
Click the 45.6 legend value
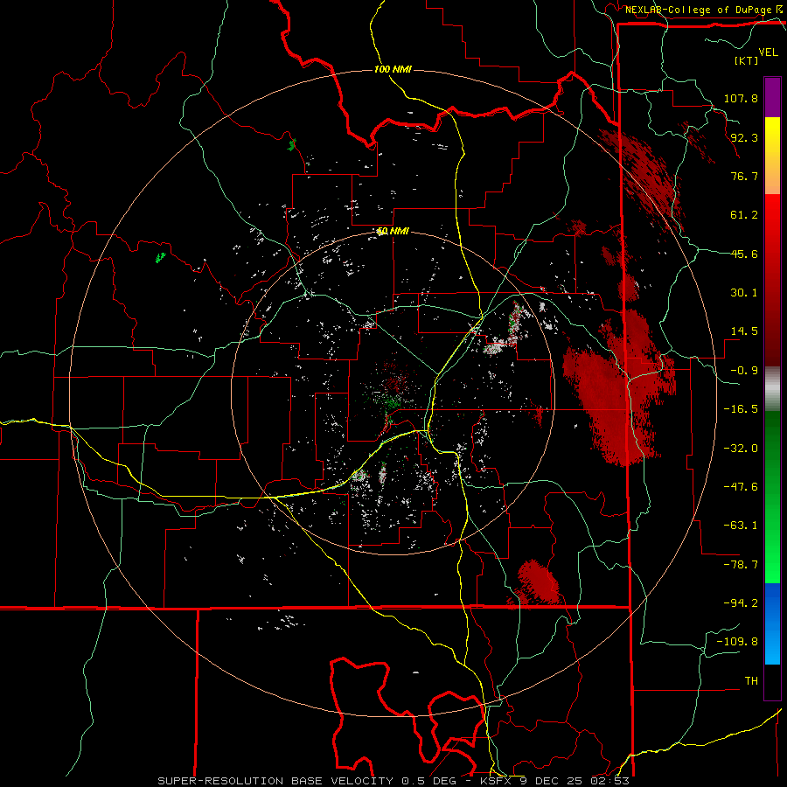744,254
